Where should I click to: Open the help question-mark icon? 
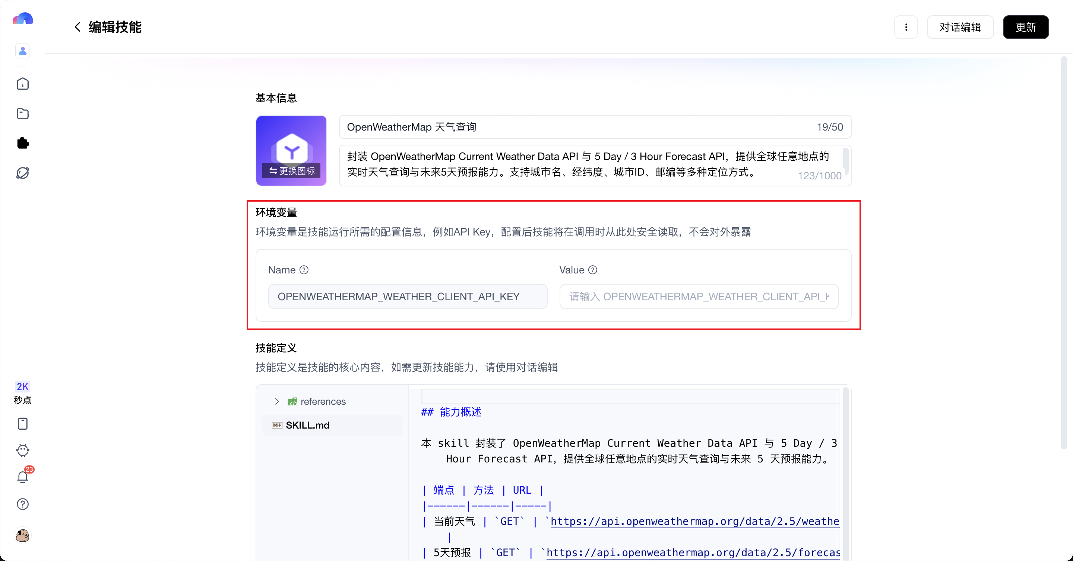pyautogui.click(x=23, y=504)
